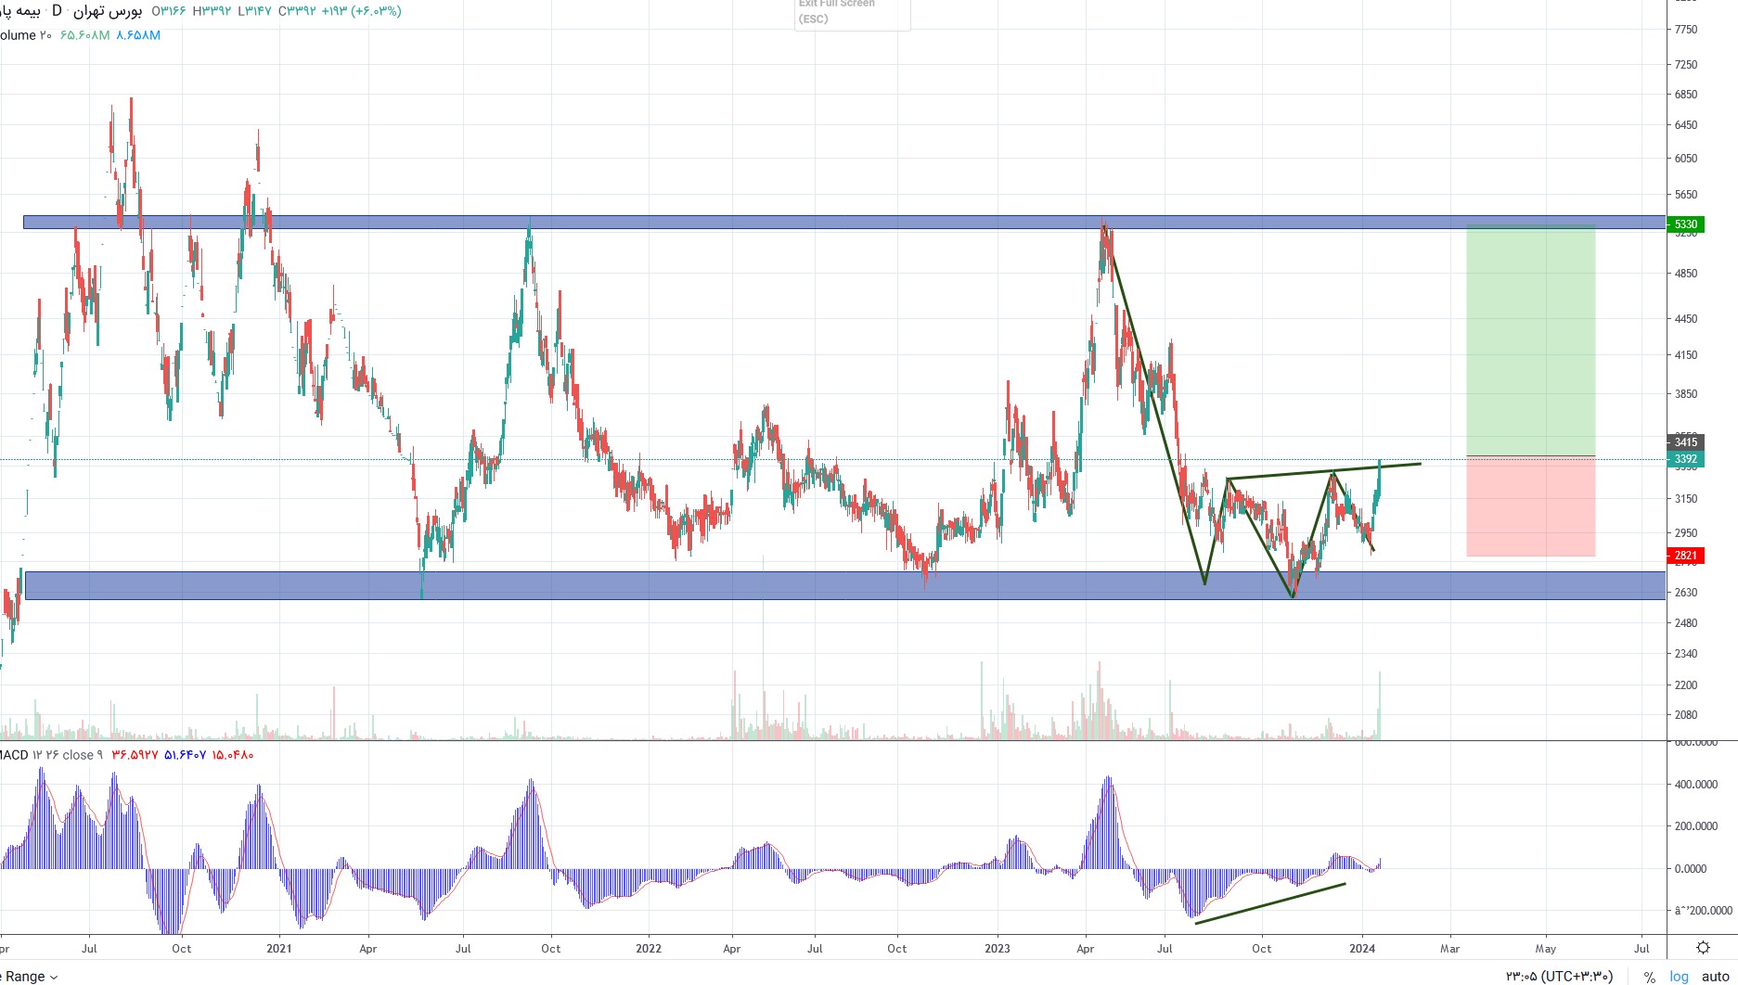Click the 3415 gray price label
The width and height of the screenshot is (1738, 985).
(x=1685, y=442)
